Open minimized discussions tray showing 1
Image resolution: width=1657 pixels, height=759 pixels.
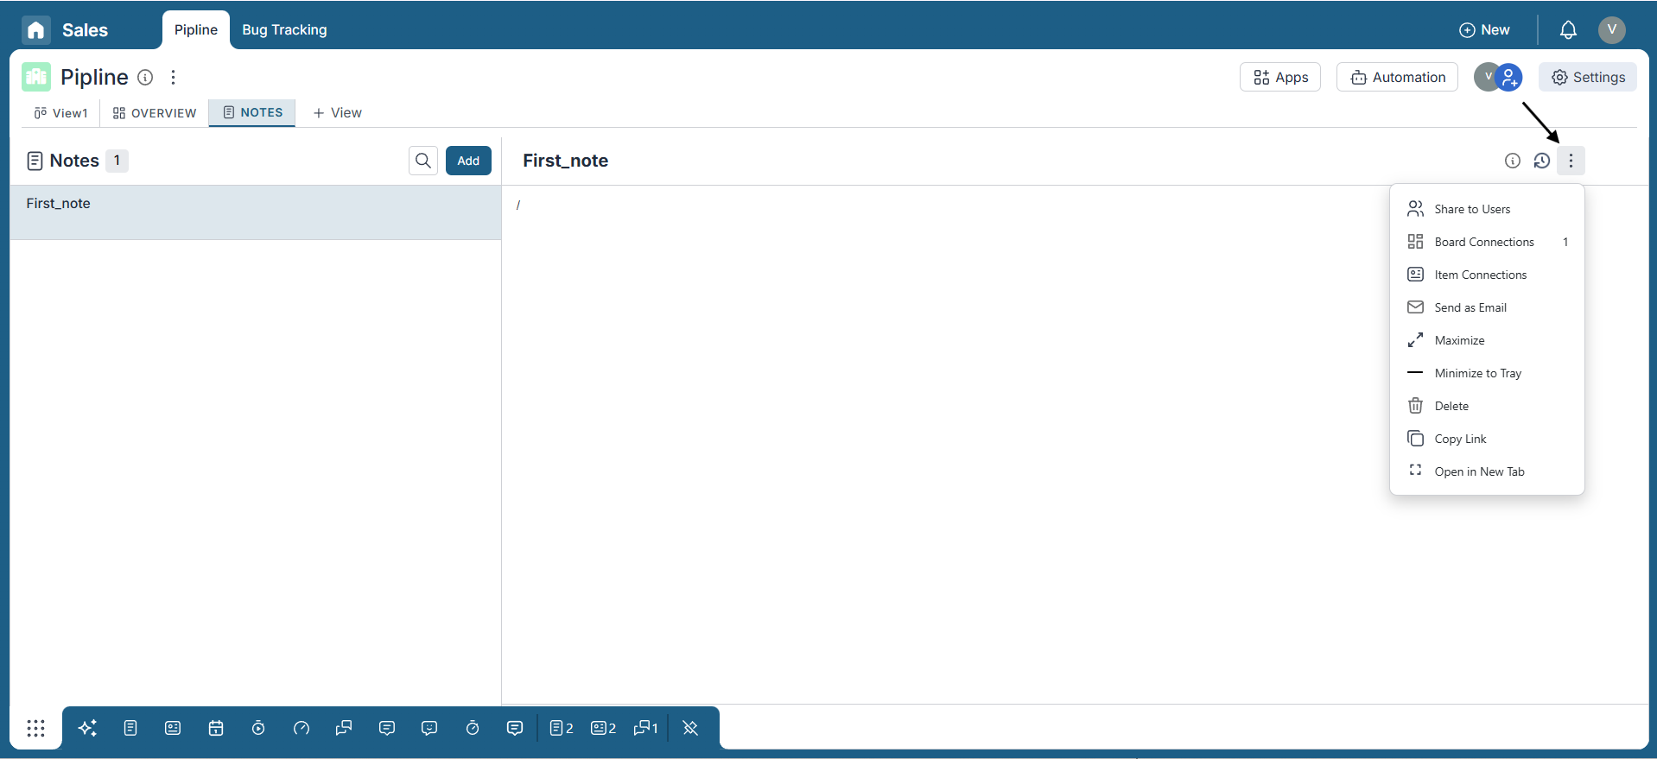(x=645, y=728)
